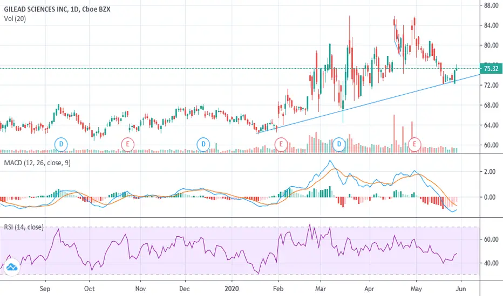Click the MACD axis 2.00 label
The height and width of the screenshot is (296, 503).
pos(490,172)
